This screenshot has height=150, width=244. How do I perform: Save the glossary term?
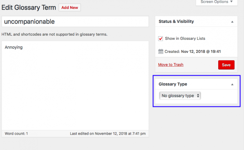pyautogui.click(x=226, y=65)
